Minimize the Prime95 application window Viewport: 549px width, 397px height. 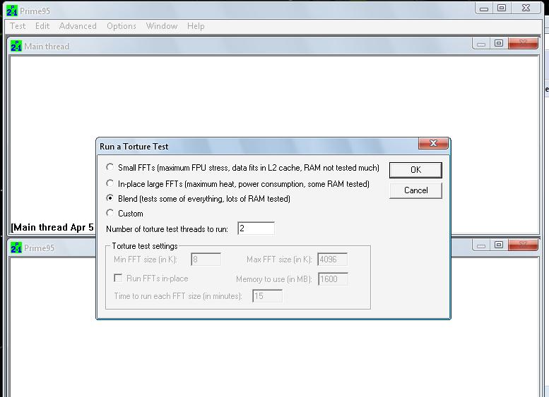484,8
